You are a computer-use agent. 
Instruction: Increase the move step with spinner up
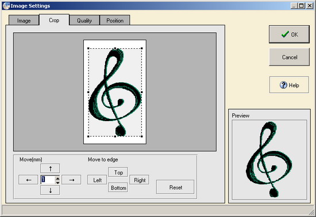(x=57, y=178)
